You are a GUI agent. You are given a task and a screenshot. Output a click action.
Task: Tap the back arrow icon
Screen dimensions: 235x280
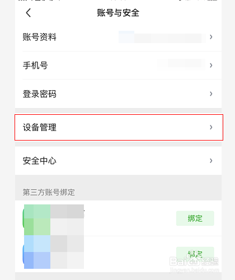coord(29,13)
